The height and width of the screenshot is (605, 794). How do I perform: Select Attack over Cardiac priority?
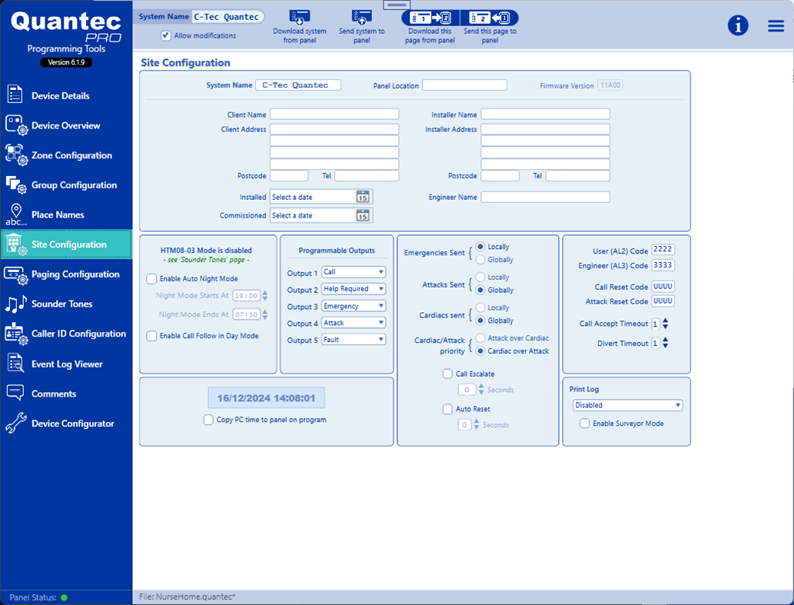[x=480, y=337]
